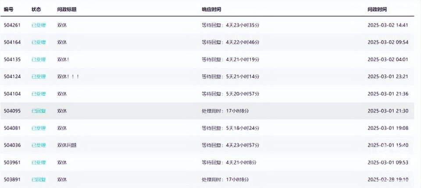Image resolution: width=421 pixels, height=188 pixels.
Task: Click the 已回复 status in row 503891
Action: 39,180
